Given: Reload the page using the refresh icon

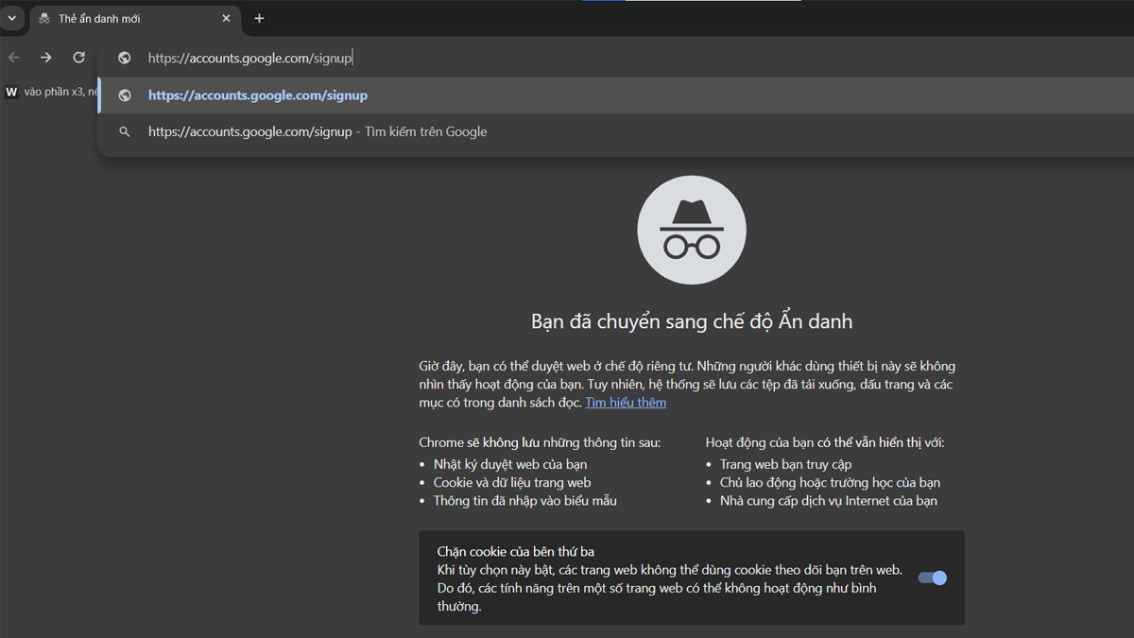Looking at the screenshot, I should (x=78, y=57).
